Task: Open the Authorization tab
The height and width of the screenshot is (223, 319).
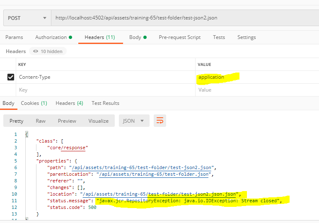Action: click(53, 37)
